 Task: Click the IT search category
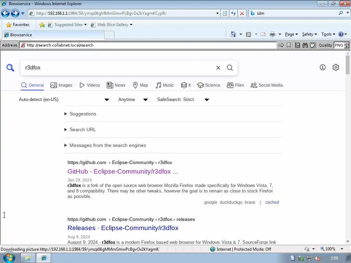186,85
